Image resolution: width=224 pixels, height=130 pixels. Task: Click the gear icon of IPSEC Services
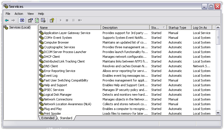click(x=41, y=90)
